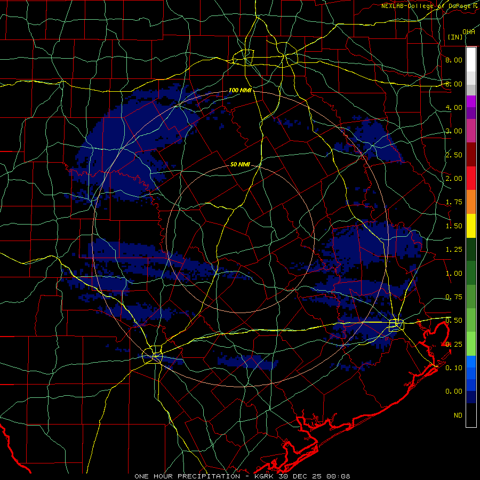This screenshot has width=480, height=480.
Task: Click the 1.00 legend value
Action: 453,274
